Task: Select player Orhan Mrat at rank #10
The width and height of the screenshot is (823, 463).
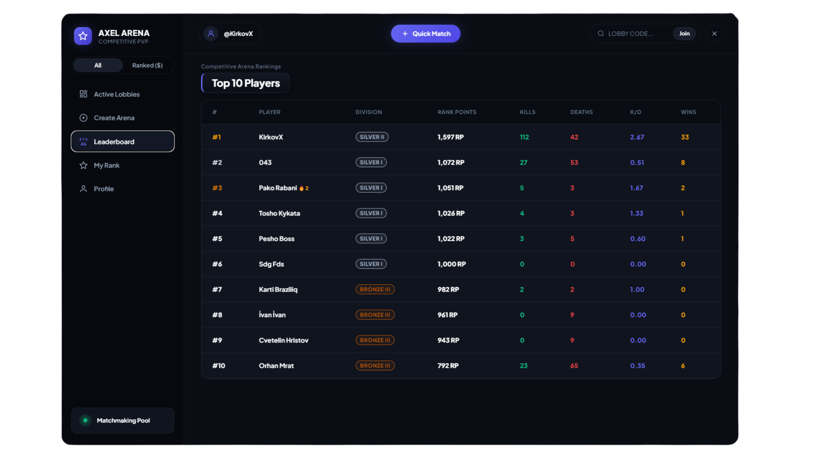Action: [276, 366]
